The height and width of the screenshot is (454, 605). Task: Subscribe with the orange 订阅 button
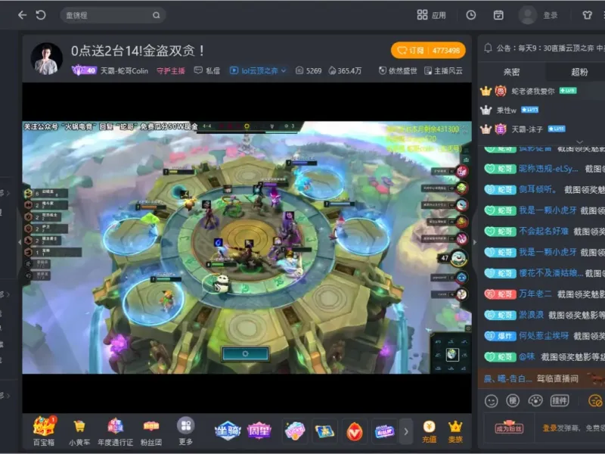click(428, 50)
